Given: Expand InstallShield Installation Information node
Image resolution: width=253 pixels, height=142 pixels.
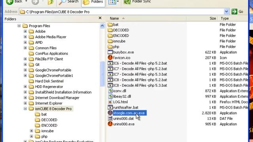Looking at the screenshot, I should tap(25, 92).
